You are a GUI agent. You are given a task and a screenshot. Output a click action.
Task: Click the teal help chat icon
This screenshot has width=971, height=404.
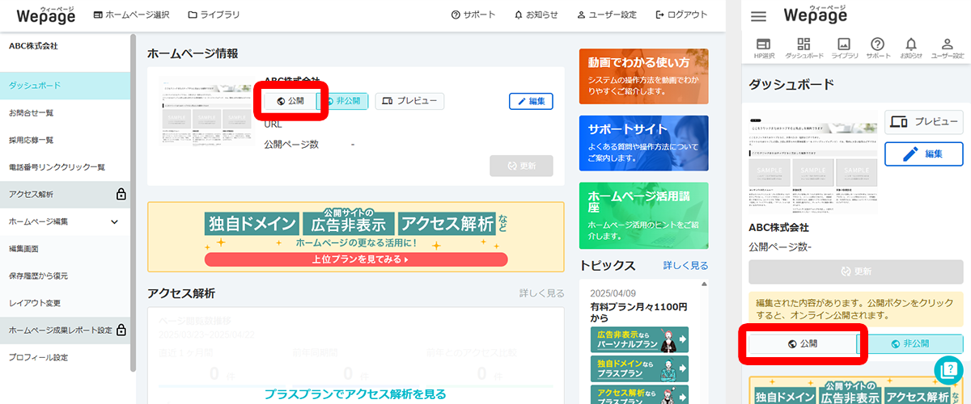pos(948,370)
